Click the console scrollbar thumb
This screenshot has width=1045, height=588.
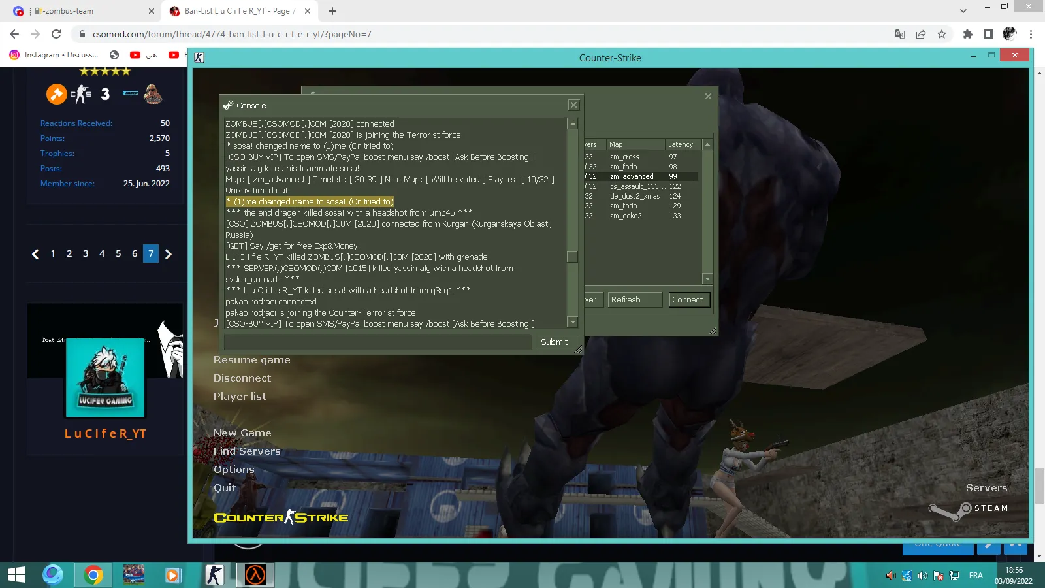(573, 257)
